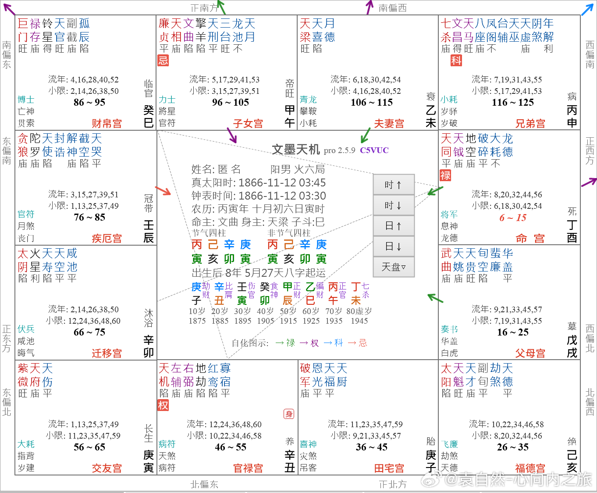
Task: Click the 科 badge under 文昌 in 兄弟宫
Action: click(456, 60)
